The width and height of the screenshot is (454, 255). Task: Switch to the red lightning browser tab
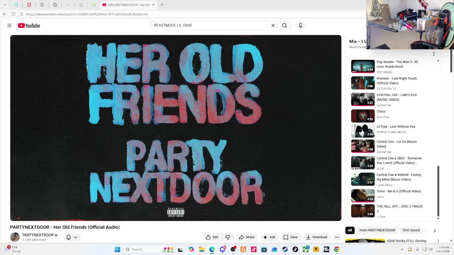tap(29, 5)
